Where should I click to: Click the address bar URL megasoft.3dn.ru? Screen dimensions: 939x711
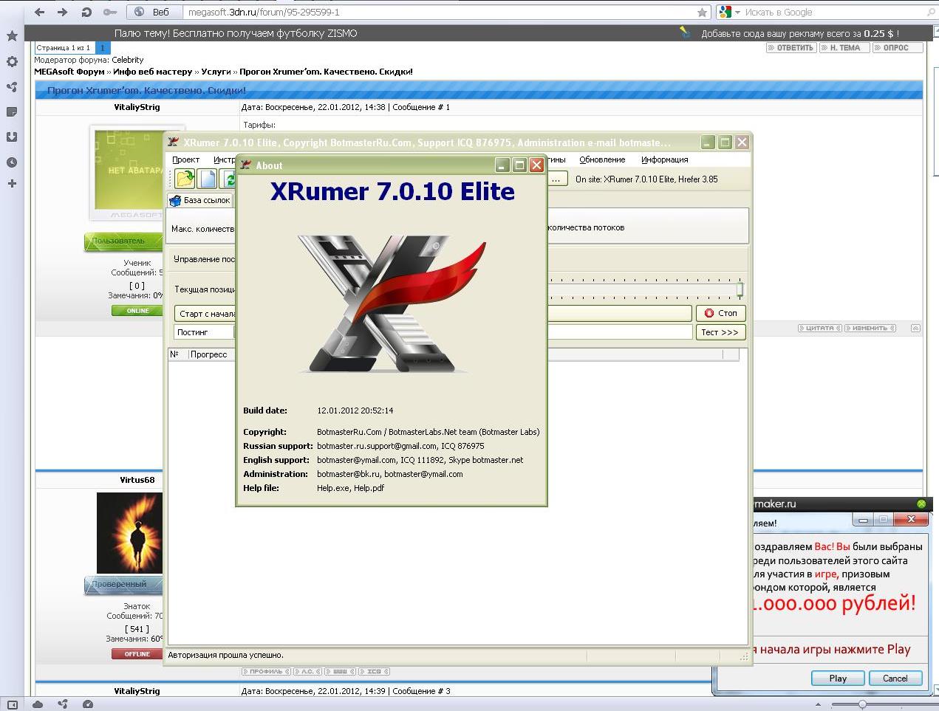(263, 12)
